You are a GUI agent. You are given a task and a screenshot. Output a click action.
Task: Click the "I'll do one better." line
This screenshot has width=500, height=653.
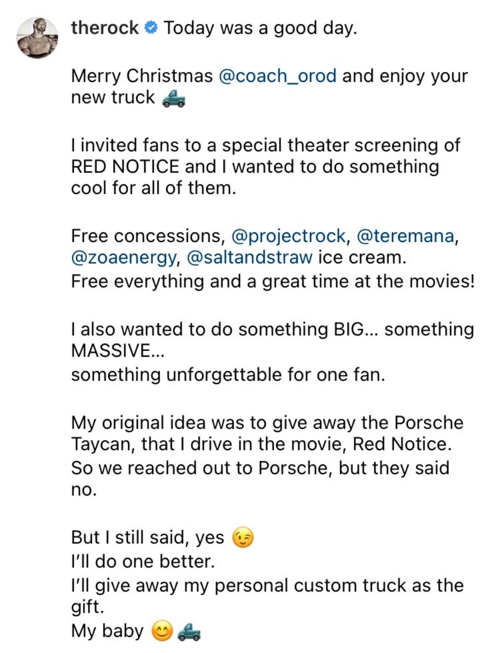coord(143,562)
